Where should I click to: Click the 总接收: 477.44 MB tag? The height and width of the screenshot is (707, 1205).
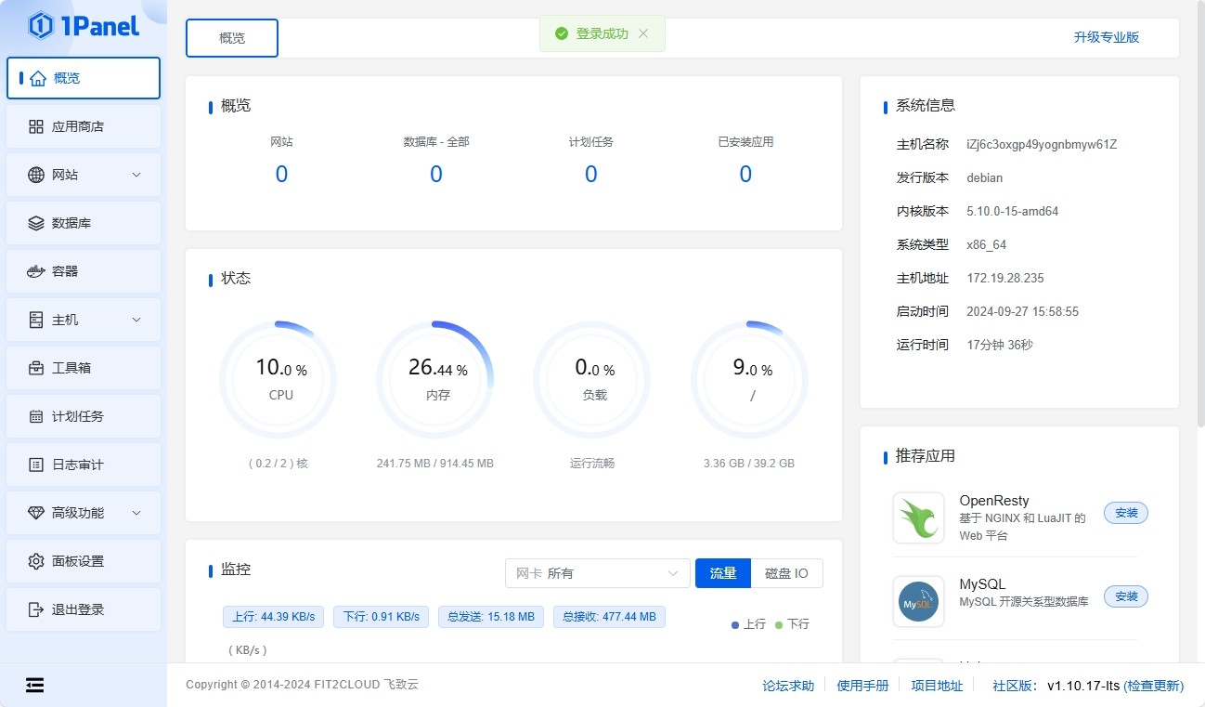(x=609, y=616)
